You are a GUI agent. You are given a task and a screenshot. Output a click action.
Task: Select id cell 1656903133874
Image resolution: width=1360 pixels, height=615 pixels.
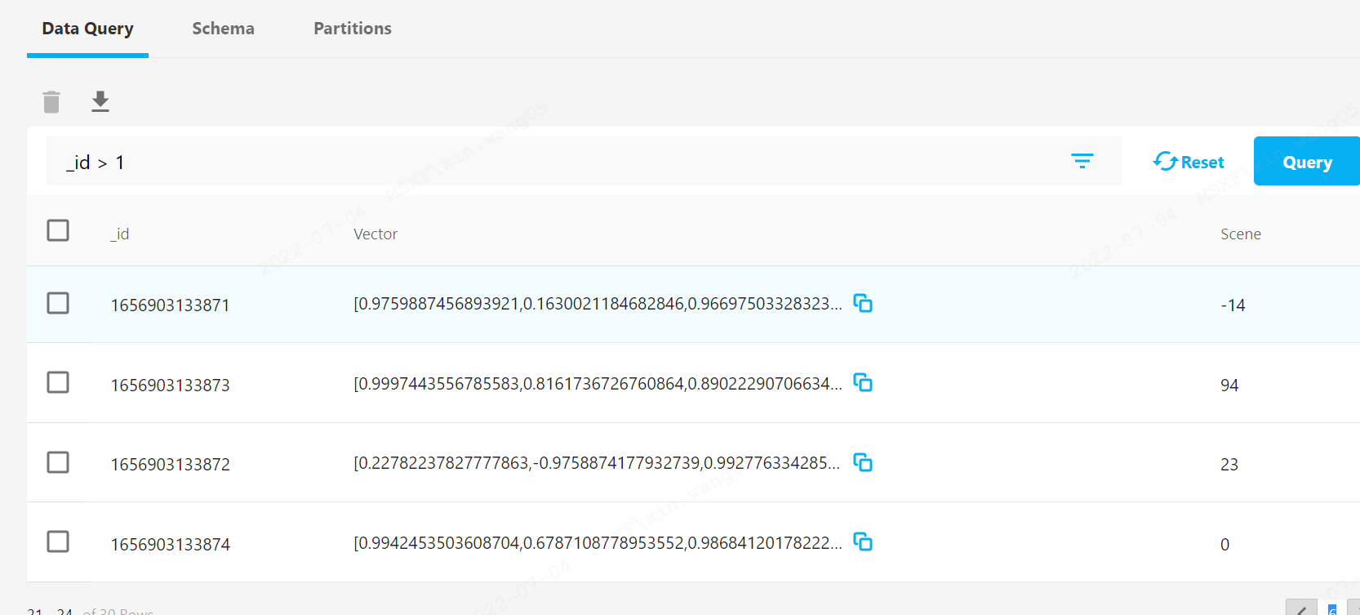click(170, 545)
